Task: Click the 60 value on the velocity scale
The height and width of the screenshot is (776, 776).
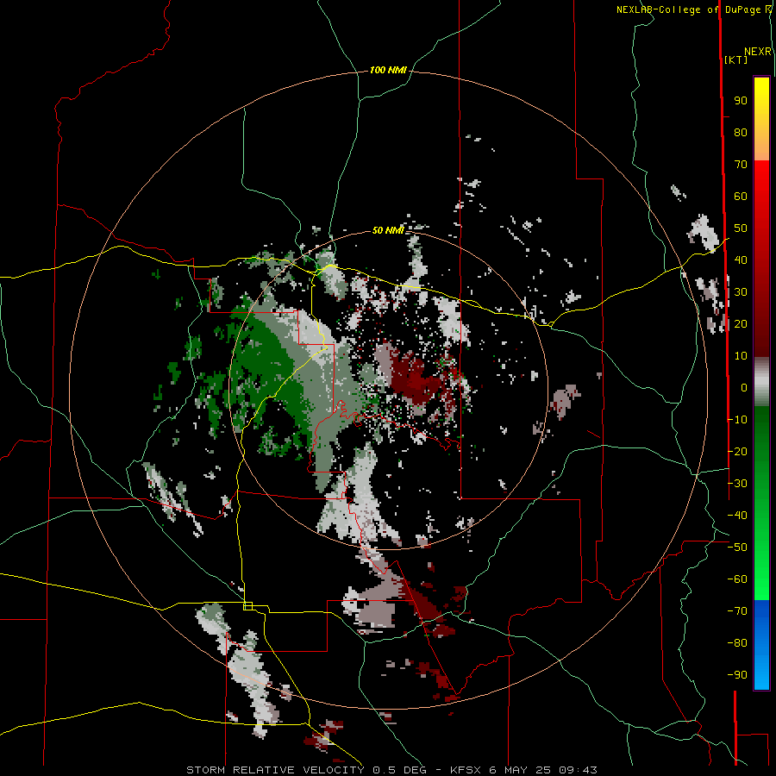Action: (741, 197)
